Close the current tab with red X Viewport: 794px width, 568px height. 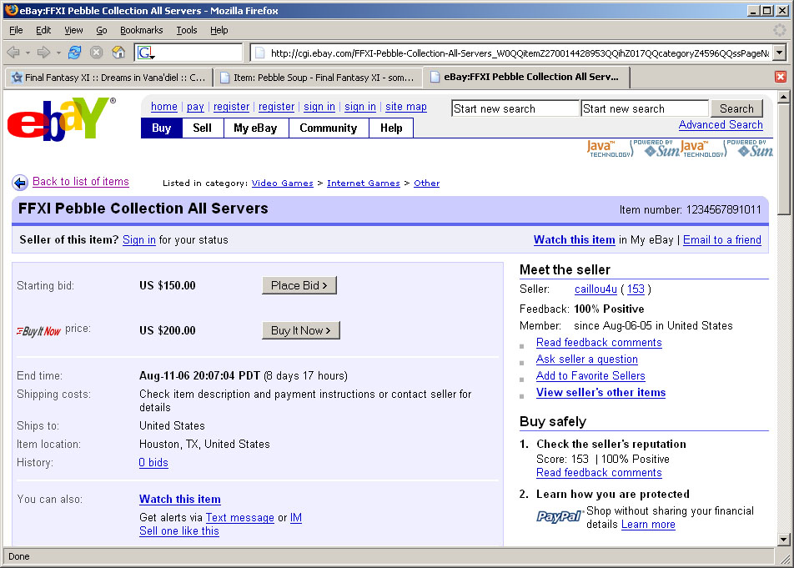point(781,77)
